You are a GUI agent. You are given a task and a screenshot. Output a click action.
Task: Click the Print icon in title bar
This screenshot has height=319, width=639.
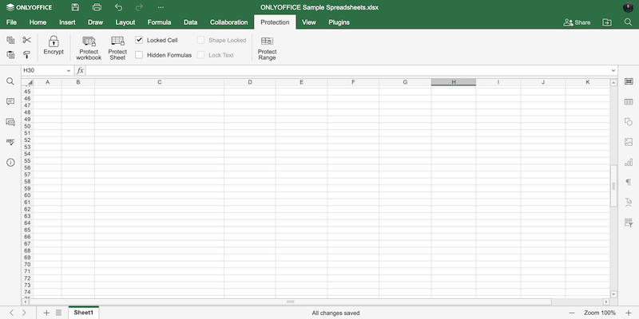click(x=97, y=7)
